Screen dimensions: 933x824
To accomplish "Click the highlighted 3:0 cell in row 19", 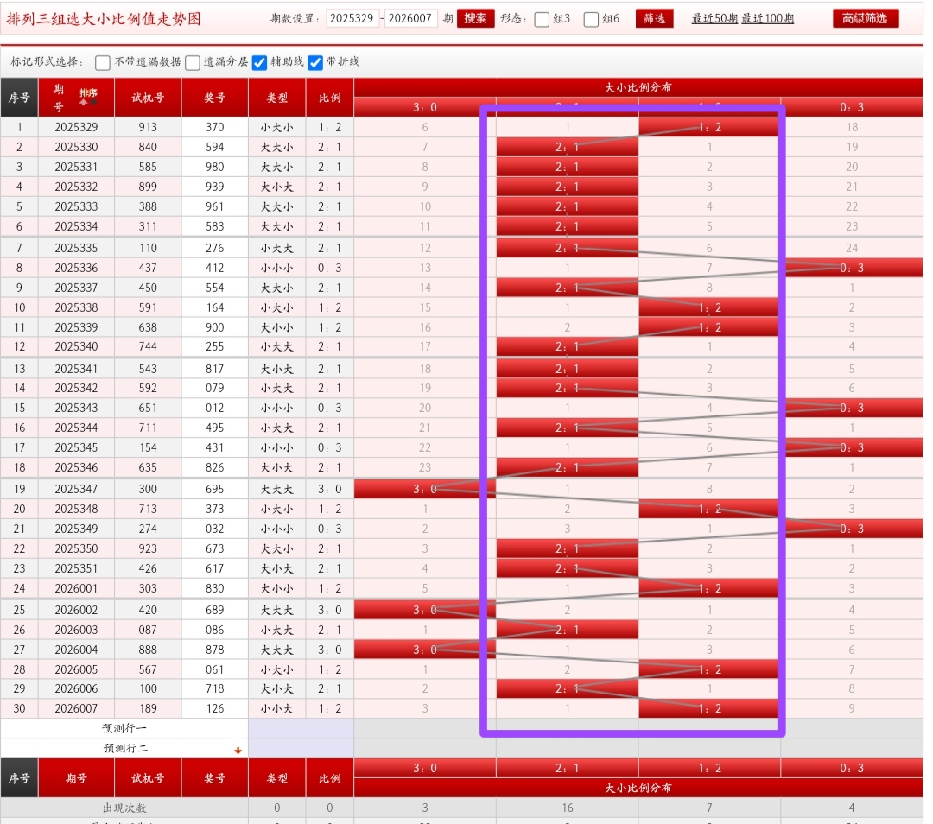I will click(x=424, y=489).
